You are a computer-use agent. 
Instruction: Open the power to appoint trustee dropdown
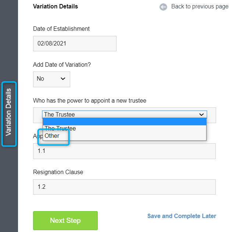[125, 114]
